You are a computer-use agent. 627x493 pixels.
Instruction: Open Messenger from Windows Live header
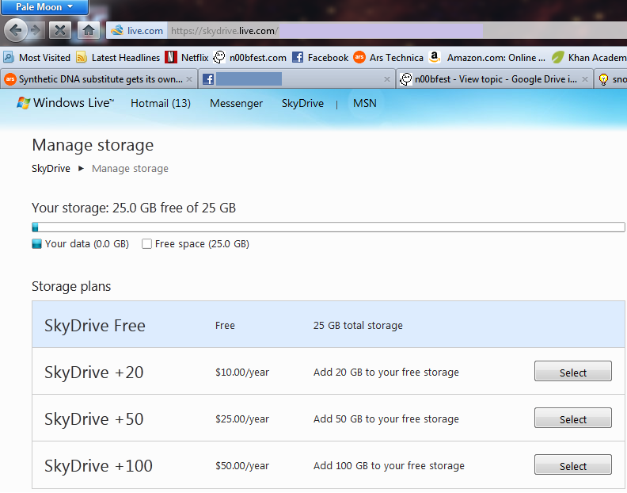[237, 103]
